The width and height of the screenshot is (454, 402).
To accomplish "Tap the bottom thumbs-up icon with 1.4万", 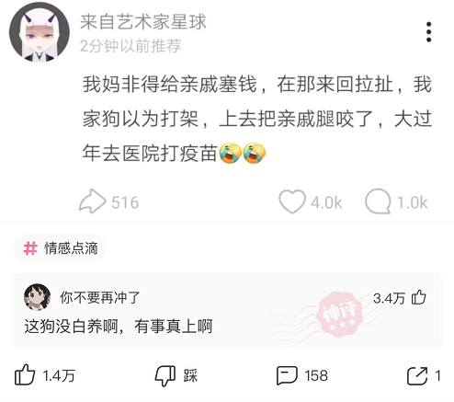I will coord(25,374).
